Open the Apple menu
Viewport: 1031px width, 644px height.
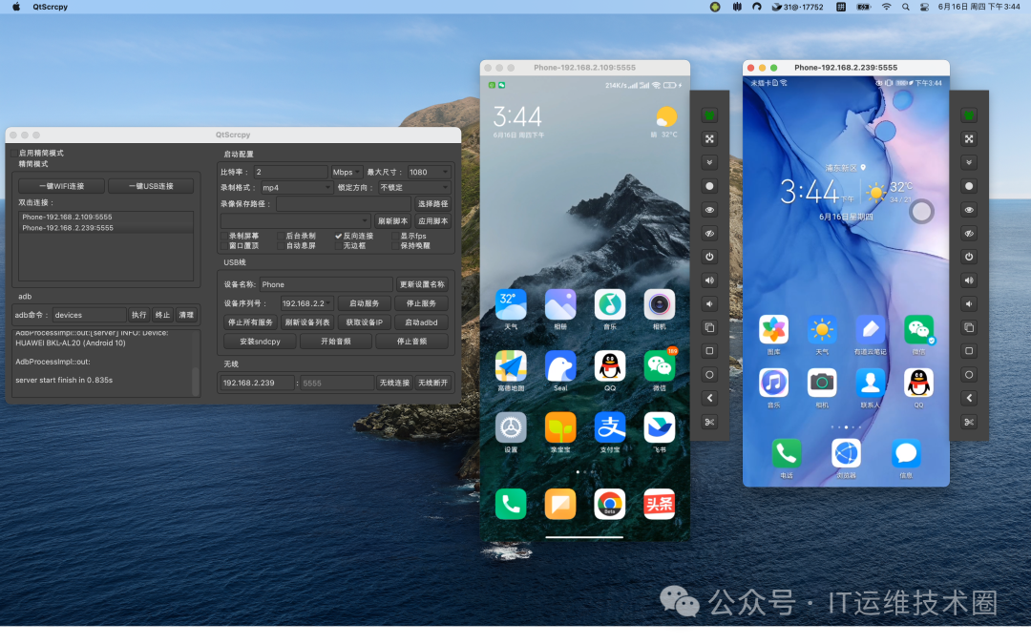click(x=16, y=7)
